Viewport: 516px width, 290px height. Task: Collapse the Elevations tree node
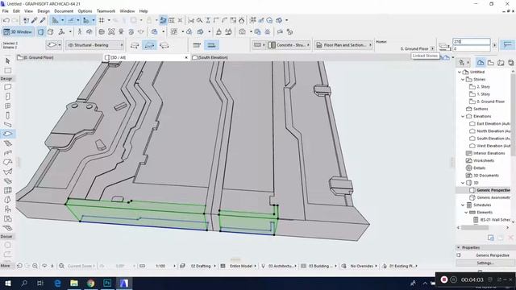[463, 116]
